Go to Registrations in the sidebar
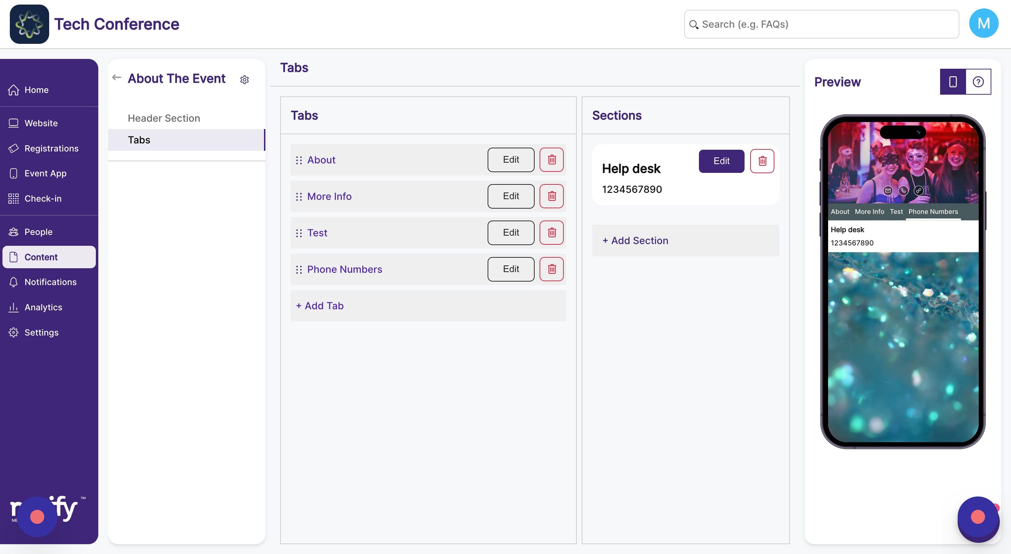Viewport: 1011px width, 554px height. pyautogui.click(x=51, y=148)
